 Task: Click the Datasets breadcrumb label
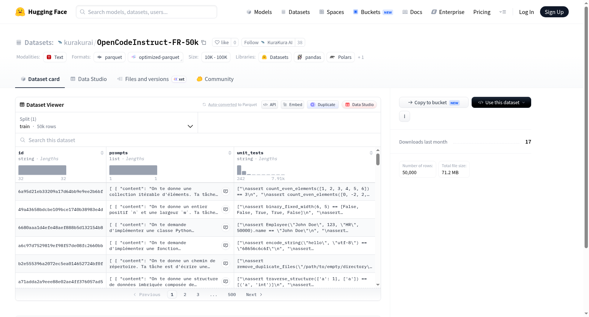tap(39, 42)
